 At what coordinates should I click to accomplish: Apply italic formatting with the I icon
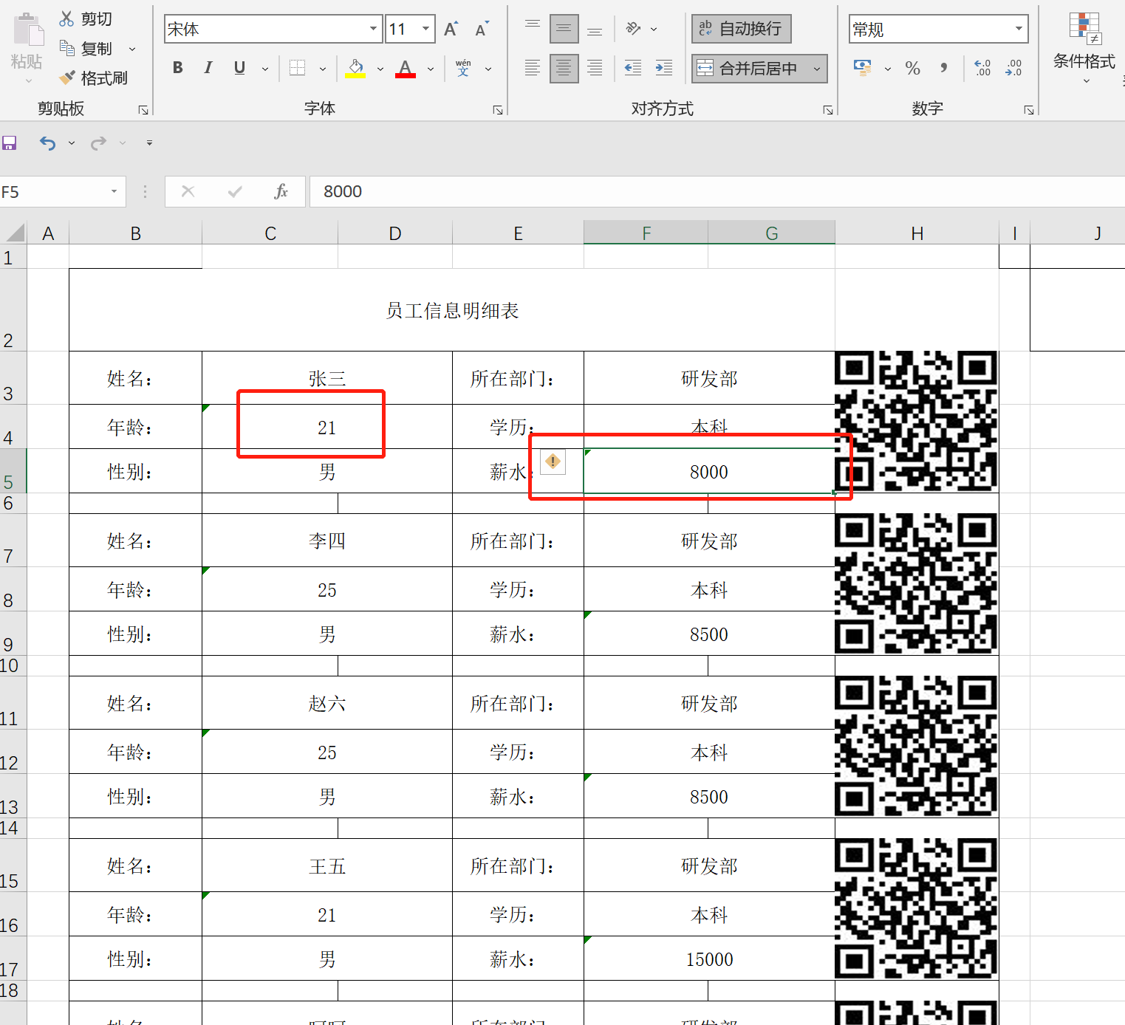point(208,67)
